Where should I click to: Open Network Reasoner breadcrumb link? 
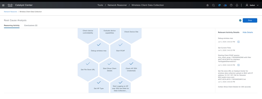[11, 12]
